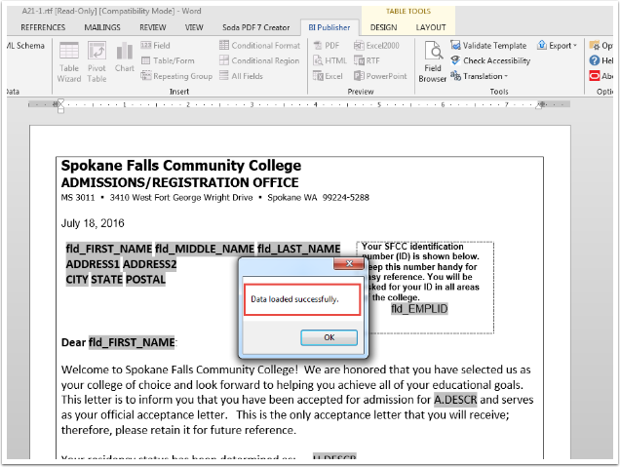Apply Conditional Format
This screenshot has height=467, width=620.
point(259,46)
